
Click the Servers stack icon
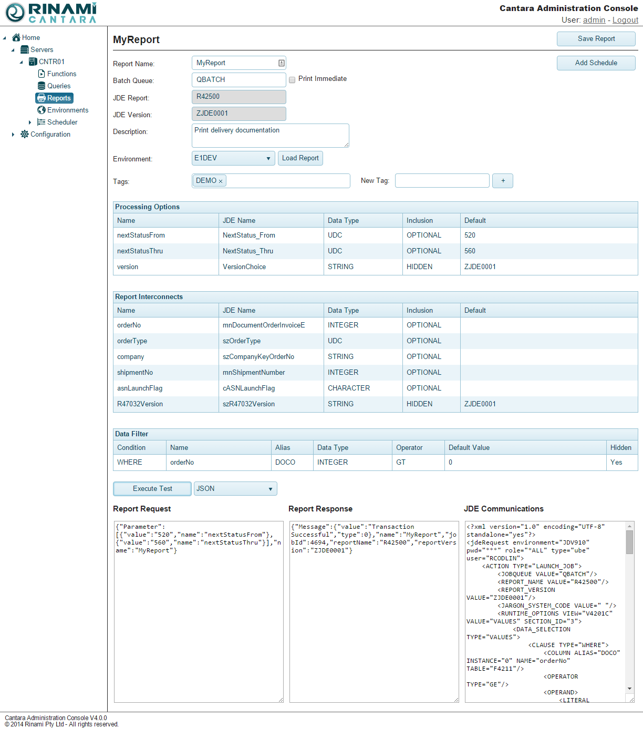click(25, 49)
